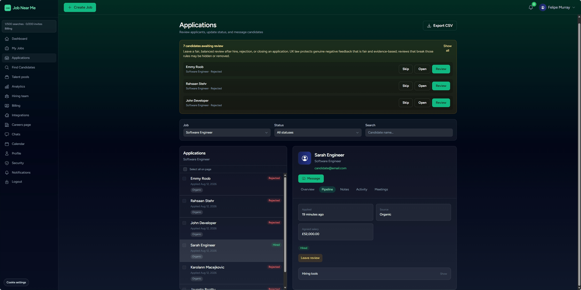Image resolution: width=581 pixels, height=290 pixels.
Task: Tick the Select all on page checkbox
Action: tap(185, 169)
